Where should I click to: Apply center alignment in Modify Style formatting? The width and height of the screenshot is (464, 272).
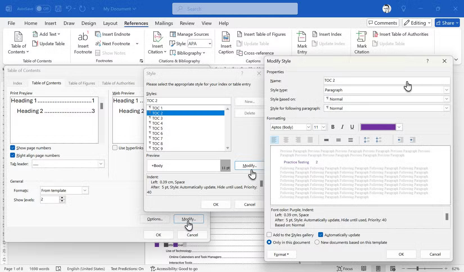click(x=286, y=140)
